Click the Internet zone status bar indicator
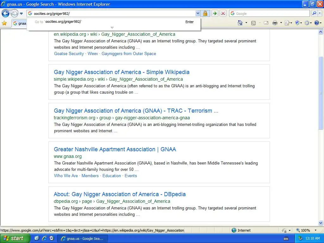Screen dimensions: 324x243 (241, 230)
